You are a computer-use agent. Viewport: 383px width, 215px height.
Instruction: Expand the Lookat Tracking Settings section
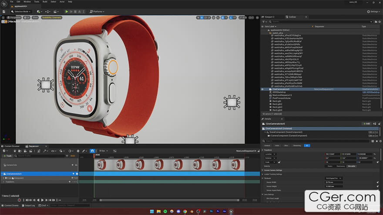[263, 174]
